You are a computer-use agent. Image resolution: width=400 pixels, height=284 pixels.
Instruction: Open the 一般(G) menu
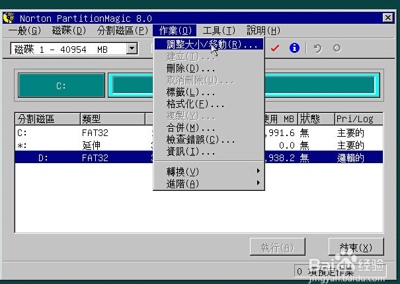pyautogui.click(x=24, y=31)
